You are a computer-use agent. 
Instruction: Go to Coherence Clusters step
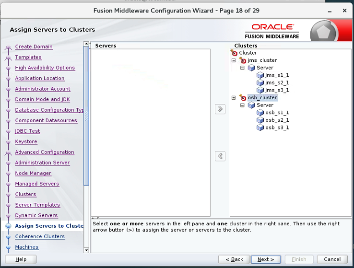[x=40, y=236]
